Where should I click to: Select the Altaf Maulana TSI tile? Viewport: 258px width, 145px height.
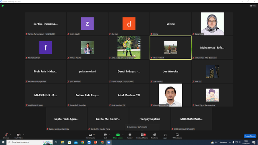click(129, 95)
